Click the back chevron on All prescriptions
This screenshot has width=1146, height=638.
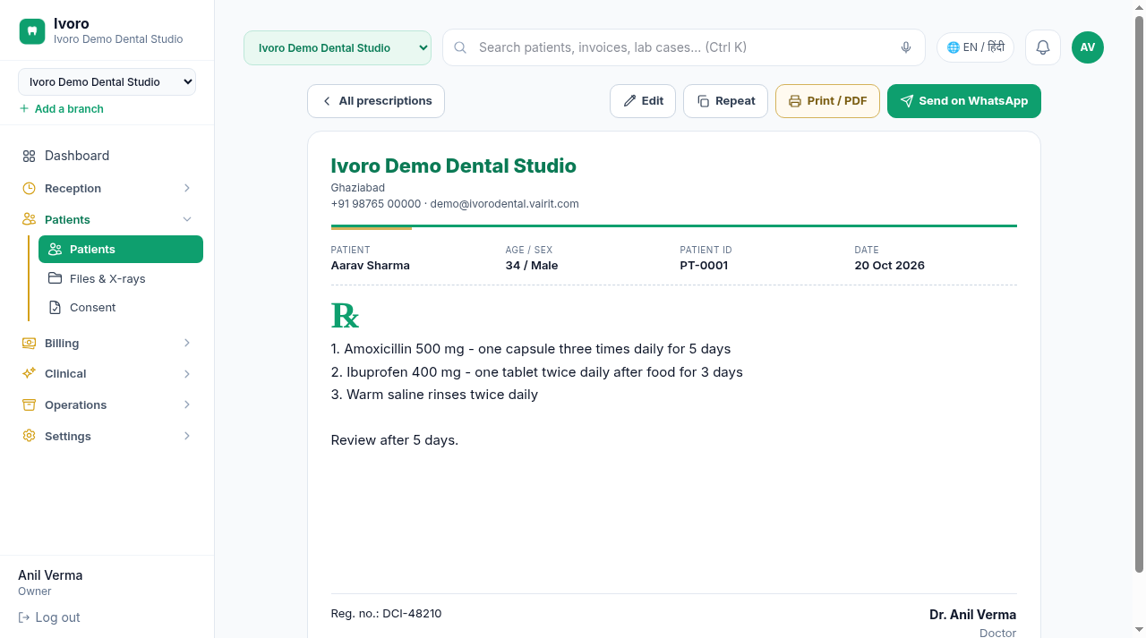click(327, 101)
